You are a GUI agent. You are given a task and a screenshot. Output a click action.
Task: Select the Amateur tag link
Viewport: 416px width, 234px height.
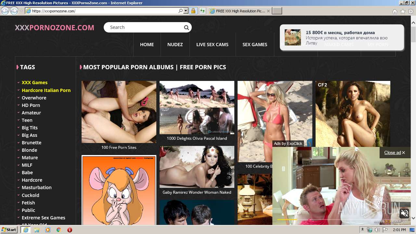click(31, 113)
